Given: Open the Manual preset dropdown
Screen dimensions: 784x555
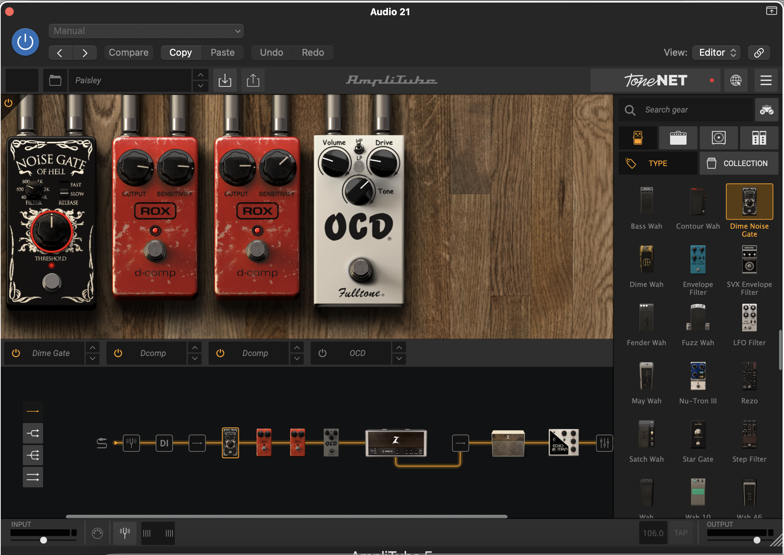Looking at the screenshot, I should pos(146,31).
